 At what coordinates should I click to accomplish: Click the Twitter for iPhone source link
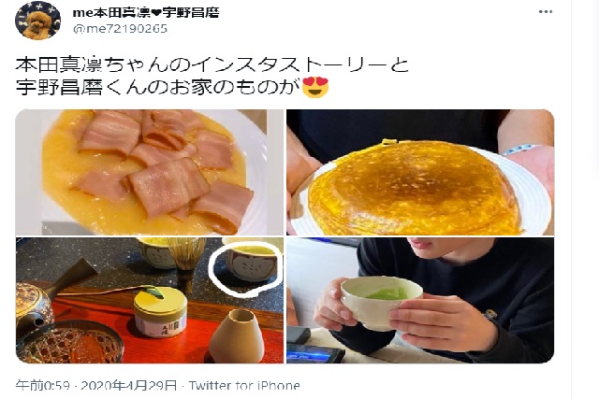coord(244,385)
